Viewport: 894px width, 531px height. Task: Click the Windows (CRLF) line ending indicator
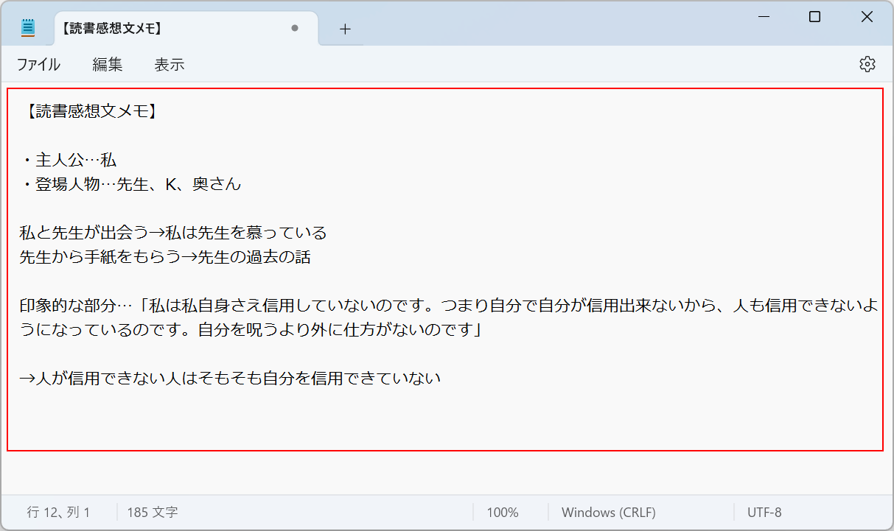[x=609, y=513]
